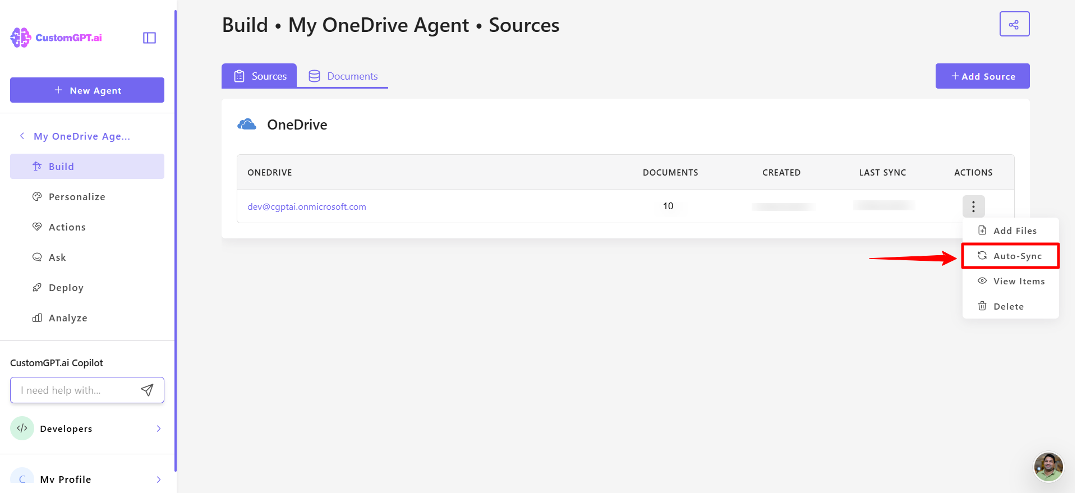The height and width of the screenshot is (493, 1077).
Task: Click the CustomGPT.ai brain logo
Action: (21, 38)
